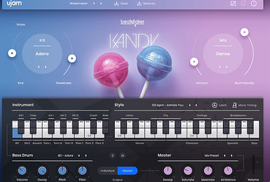Open notifications bell icon

click(243, 3)
